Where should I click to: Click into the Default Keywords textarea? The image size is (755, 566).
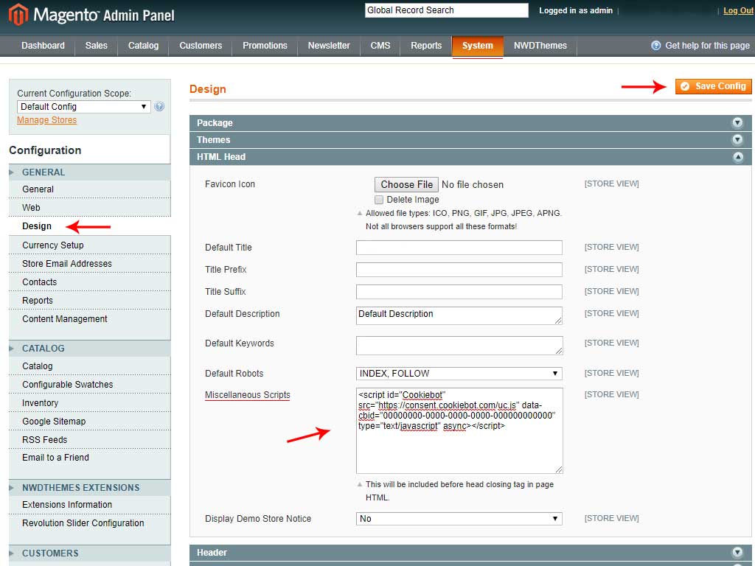[x=459, y=346]
